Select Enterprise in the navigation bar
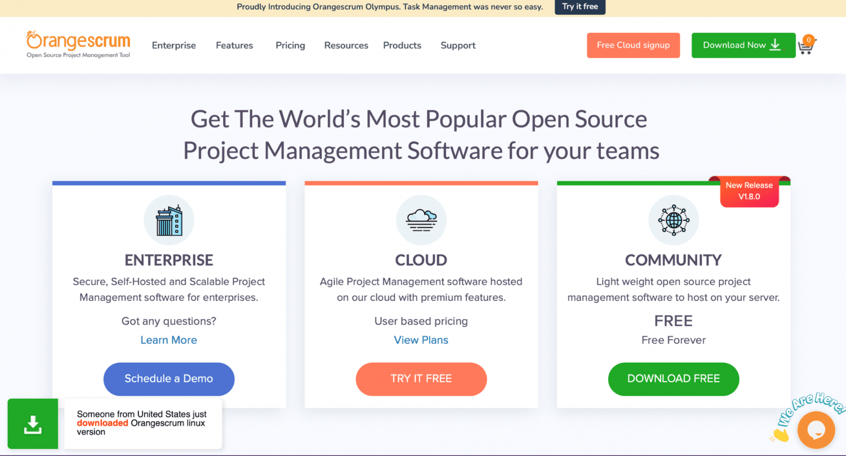The width and height of the screenshot is (846, 456). point(173,45)
